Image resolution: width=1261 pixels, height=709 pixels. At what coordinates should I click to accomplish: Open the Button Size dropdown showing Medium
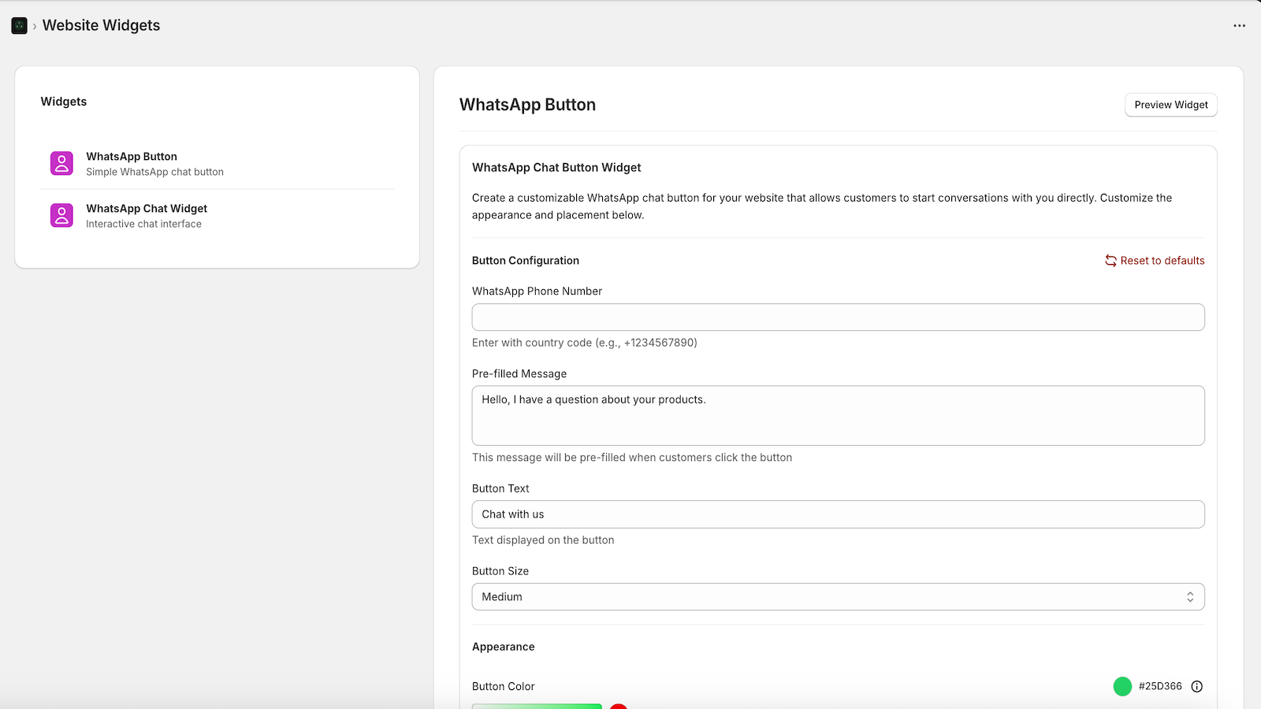(x=838, y=596)
